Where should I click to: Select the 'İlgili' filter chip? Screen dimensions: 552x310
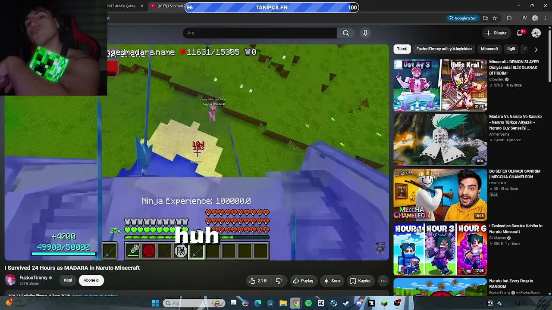pyautogui.click(x=511, y=49)
